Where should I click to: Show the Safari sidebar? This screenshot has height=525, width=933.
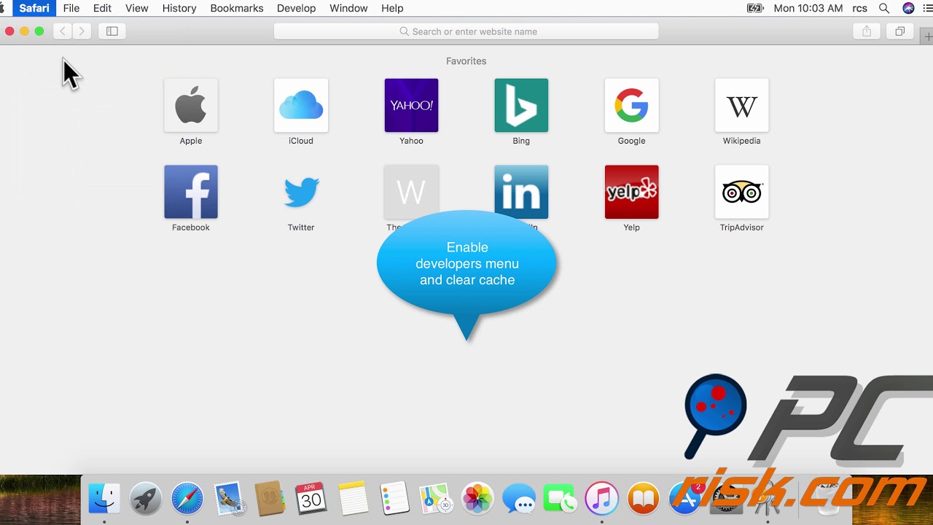(x=112, y=31)
